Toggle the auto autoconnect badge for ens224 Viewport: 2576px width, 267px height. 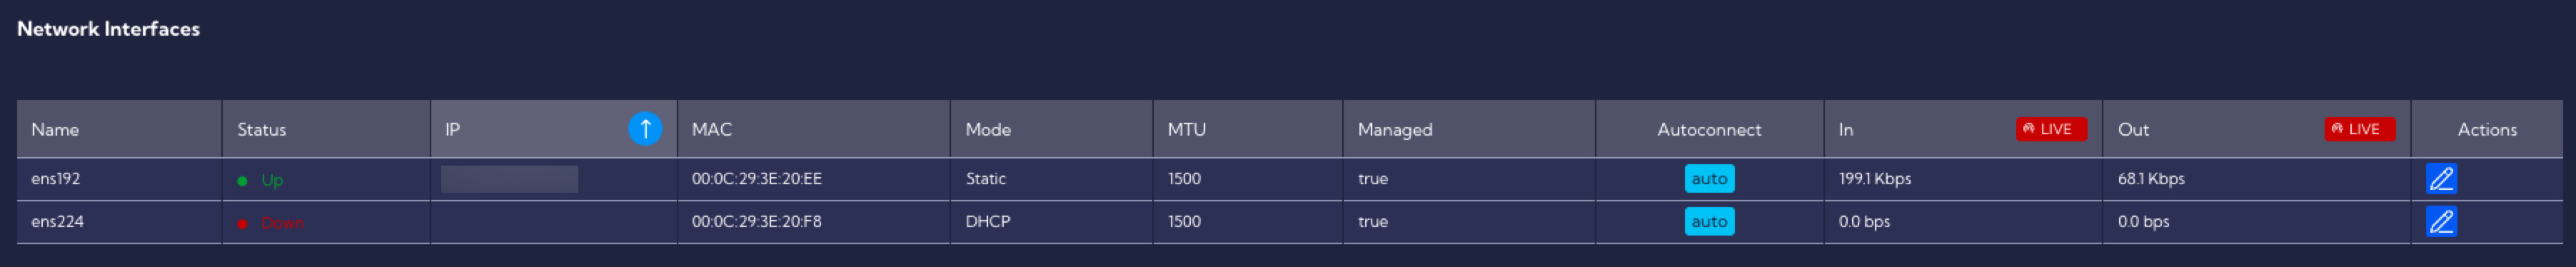pyautogui.click(x=1709, y=222)
